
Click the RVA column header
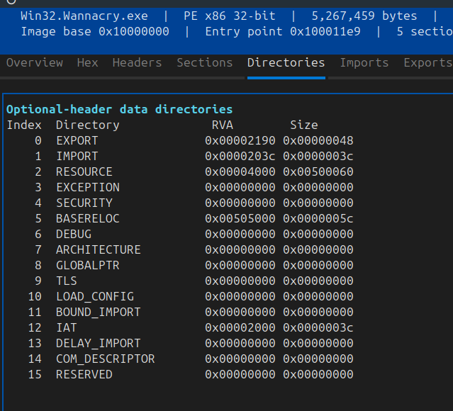coord(223,125)
